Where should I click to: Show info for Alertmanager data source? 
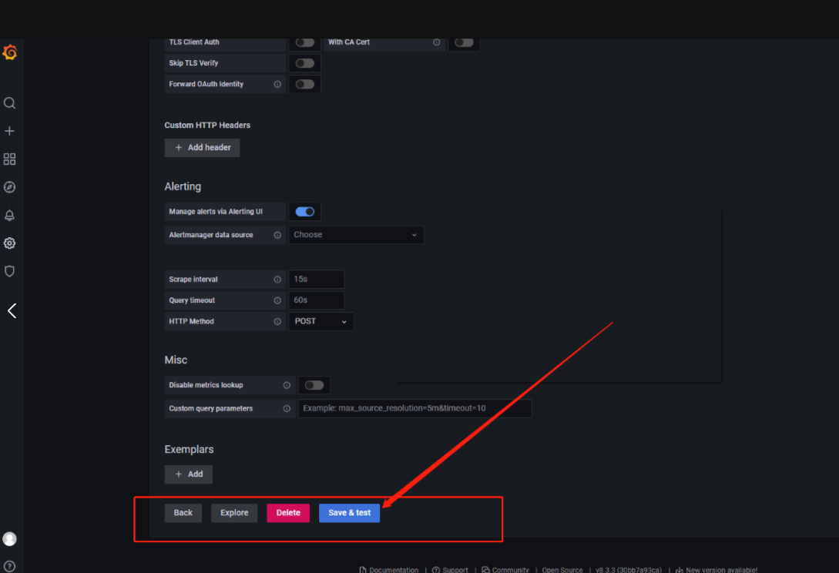coord(277,235)
